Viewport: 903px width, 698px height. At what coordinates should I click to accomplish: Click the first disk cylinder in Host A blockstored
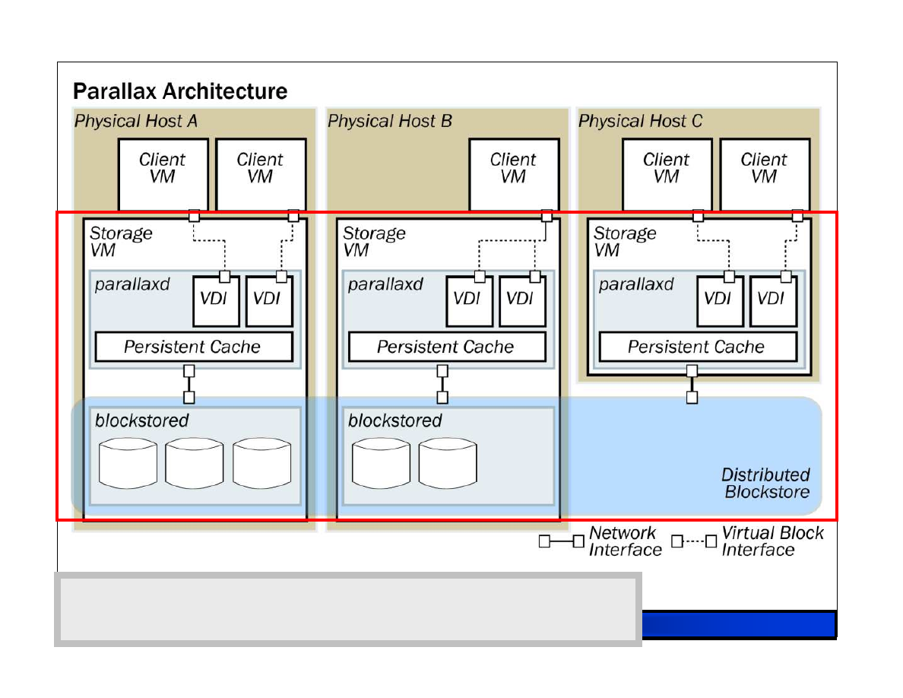coord(128,464)
